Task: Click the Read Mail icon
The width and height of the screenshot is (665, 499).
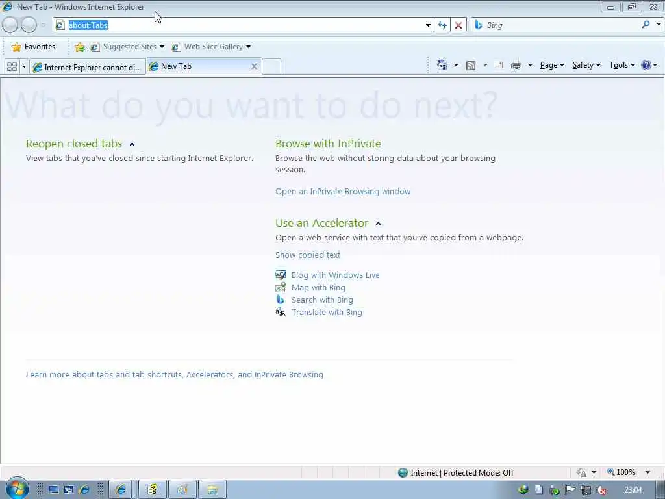Action: tap(498, 65)
